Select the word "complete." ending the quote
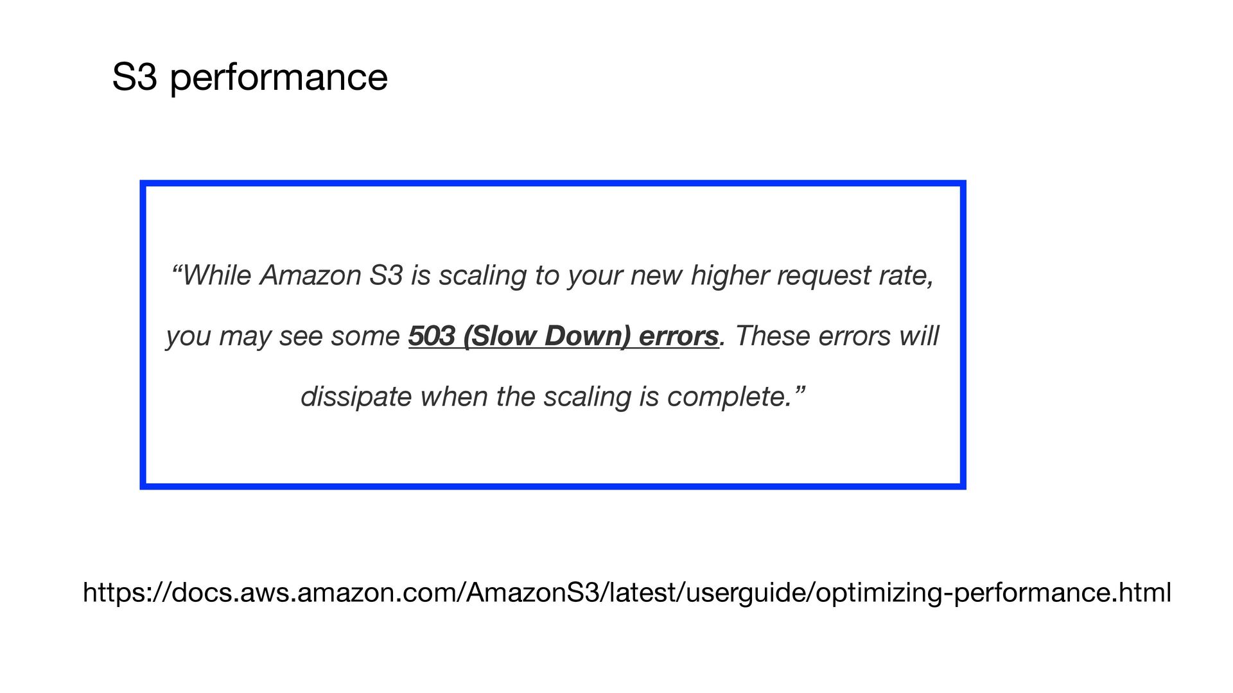This screenshot has height=693, width=1233. [x=729, y=397]
